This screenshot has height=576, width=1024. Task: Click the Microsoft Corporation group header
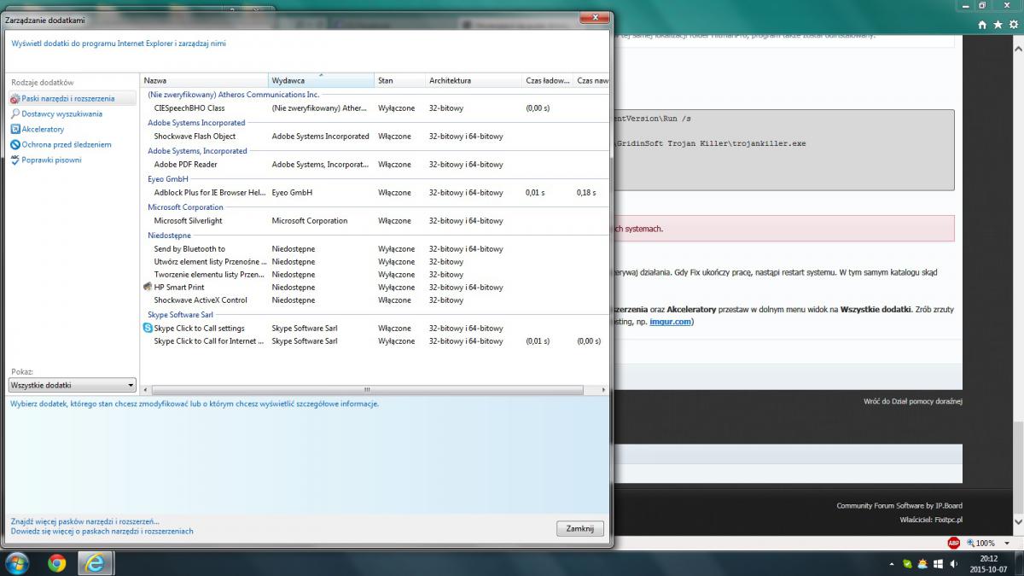[185, 207]
